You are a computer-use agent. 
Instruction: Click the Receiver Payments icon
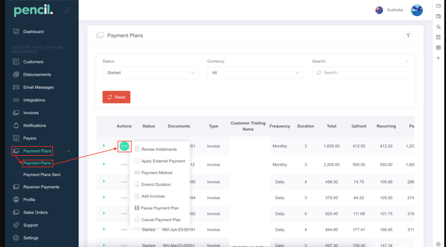(16, 187)
